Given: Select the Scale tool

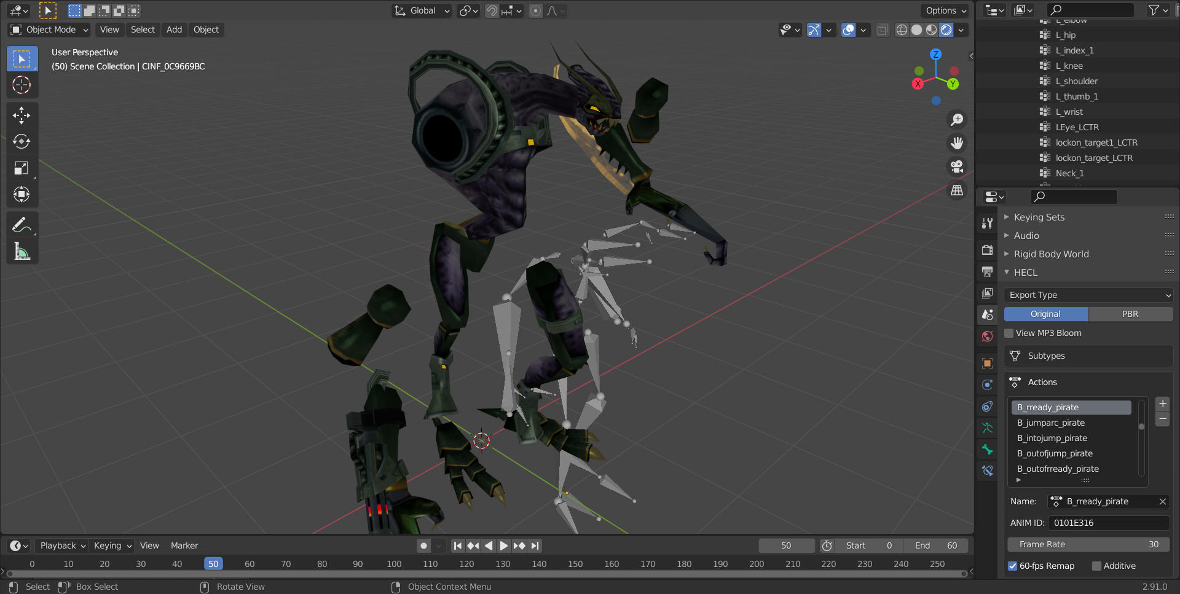Looking at the screenshot, I should click(22, 168).
